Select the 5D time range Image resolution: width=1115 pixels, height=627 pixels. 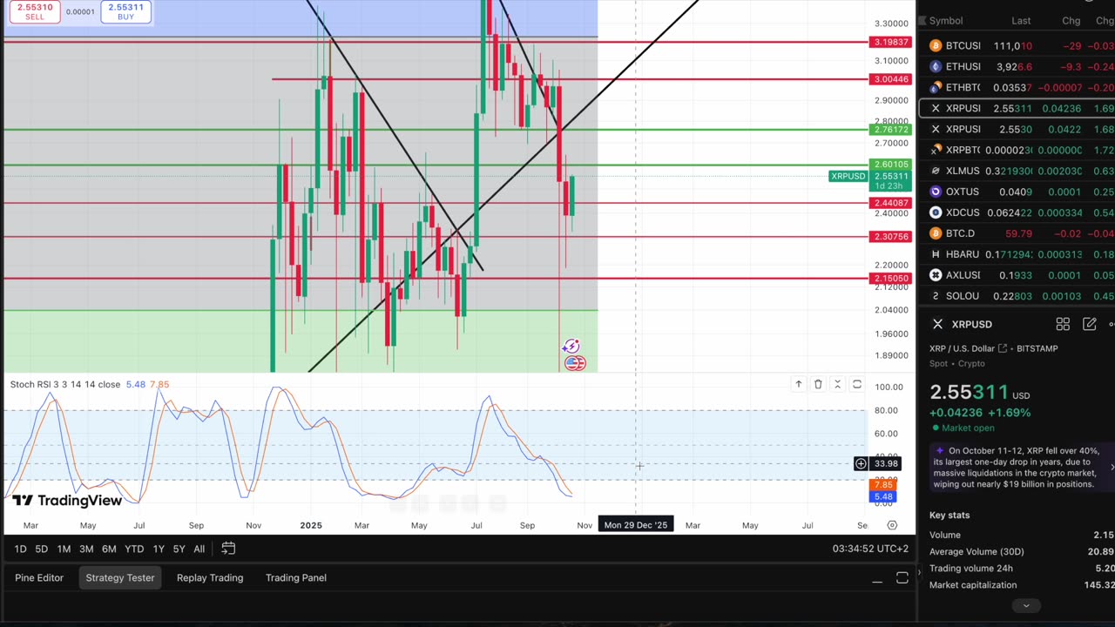pos(41,549)
